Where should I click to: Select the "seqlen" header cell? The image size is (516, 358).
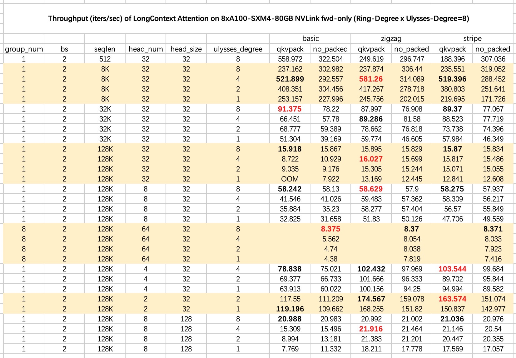point(105,49)
